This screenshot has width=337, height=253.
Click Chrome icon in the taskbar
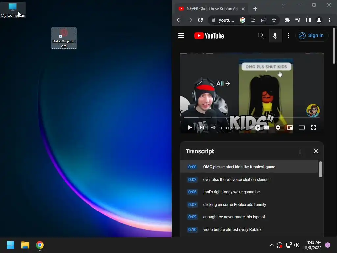click(40, 245)
